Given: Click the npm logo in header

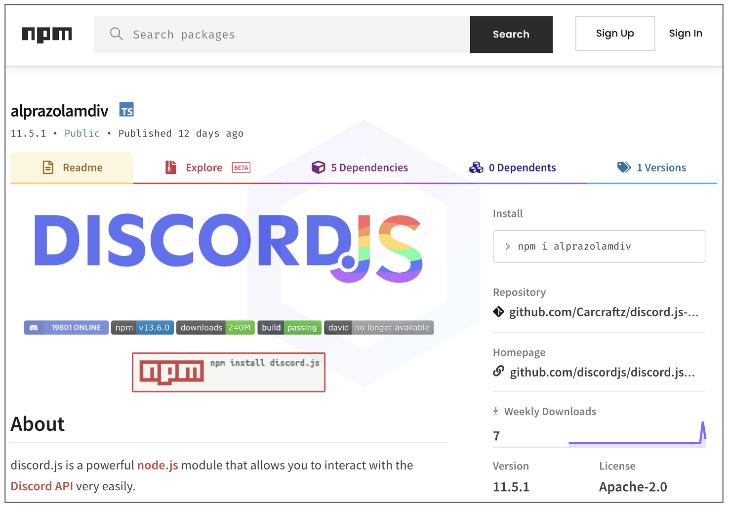Looking at the screenshot, I should pos(47,34).
